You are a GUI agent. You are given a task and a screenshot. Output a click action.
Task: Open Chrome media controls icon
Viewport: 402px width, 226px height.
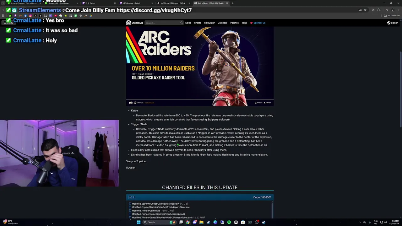tap(387, 10)
